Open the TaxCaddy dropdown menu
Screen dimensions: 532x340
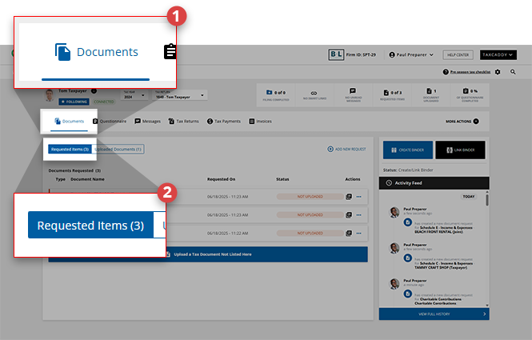(498, 54)
